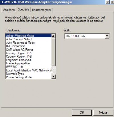This screenshot has width=114, height=117.
Task: Switch to the Általános tab
Action: 9,10
